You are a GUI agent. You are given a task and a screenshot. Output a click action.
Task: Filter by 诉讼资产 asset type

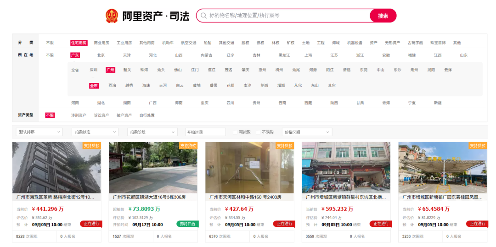click(x=101, y=115)
